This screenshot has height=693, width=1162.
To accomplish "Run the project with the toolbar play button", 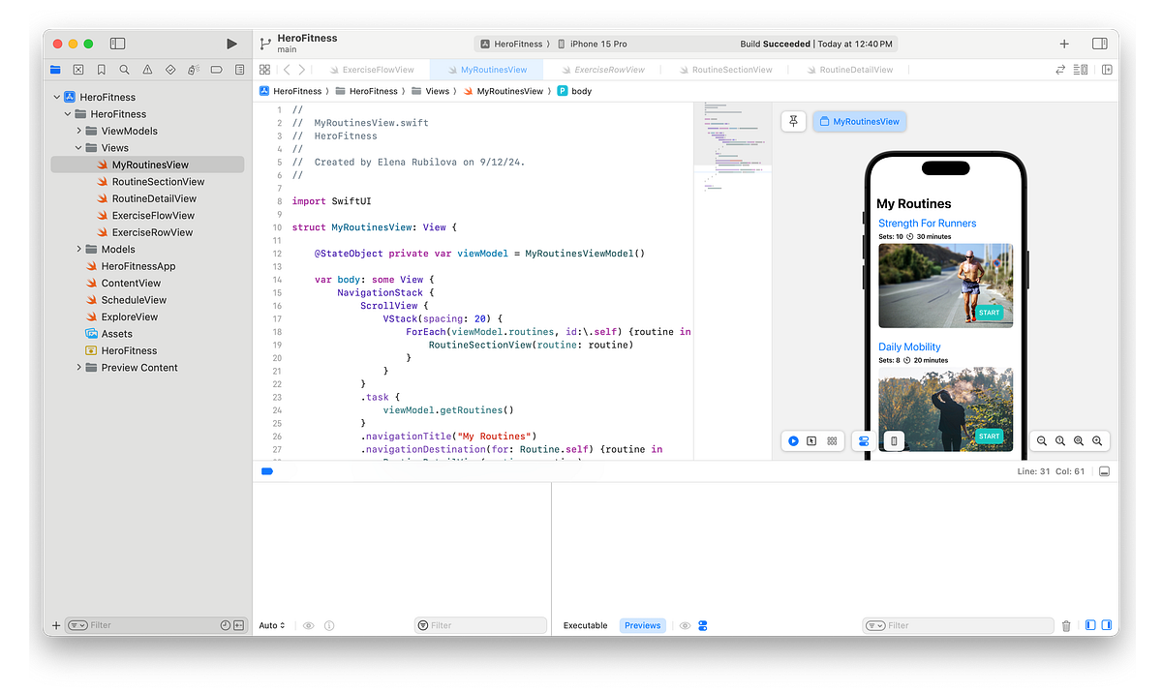I will (x=231, y=43).
